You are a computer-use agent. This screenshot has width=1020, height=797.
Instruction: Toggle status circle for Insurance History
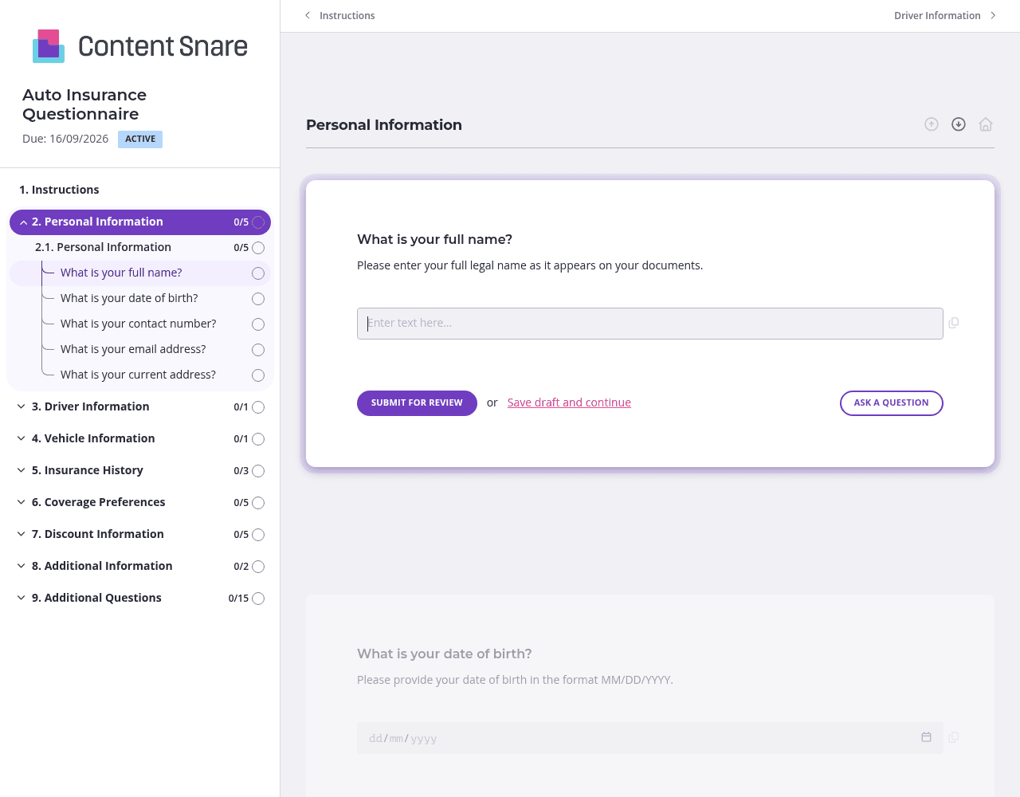258,471
